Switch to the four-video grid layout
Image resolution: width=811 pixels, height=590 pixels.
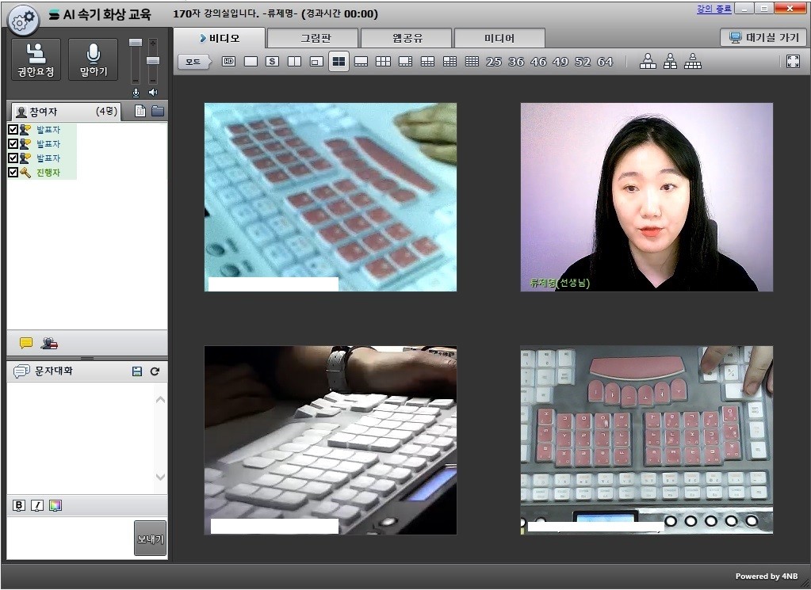click(x=339, y=62)
